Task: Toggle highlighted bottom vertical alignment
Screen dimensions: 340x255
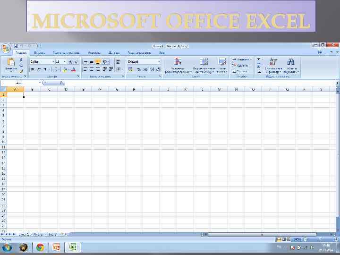Action: pyautogui.click(x=98, y=62)
